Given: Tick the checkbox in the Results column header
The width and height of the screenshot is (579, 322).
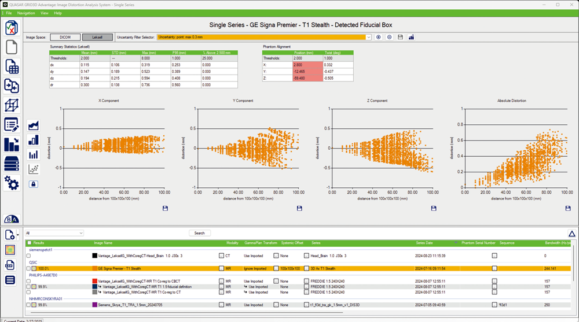Looking at the screenshot, I should pos(29,243).
